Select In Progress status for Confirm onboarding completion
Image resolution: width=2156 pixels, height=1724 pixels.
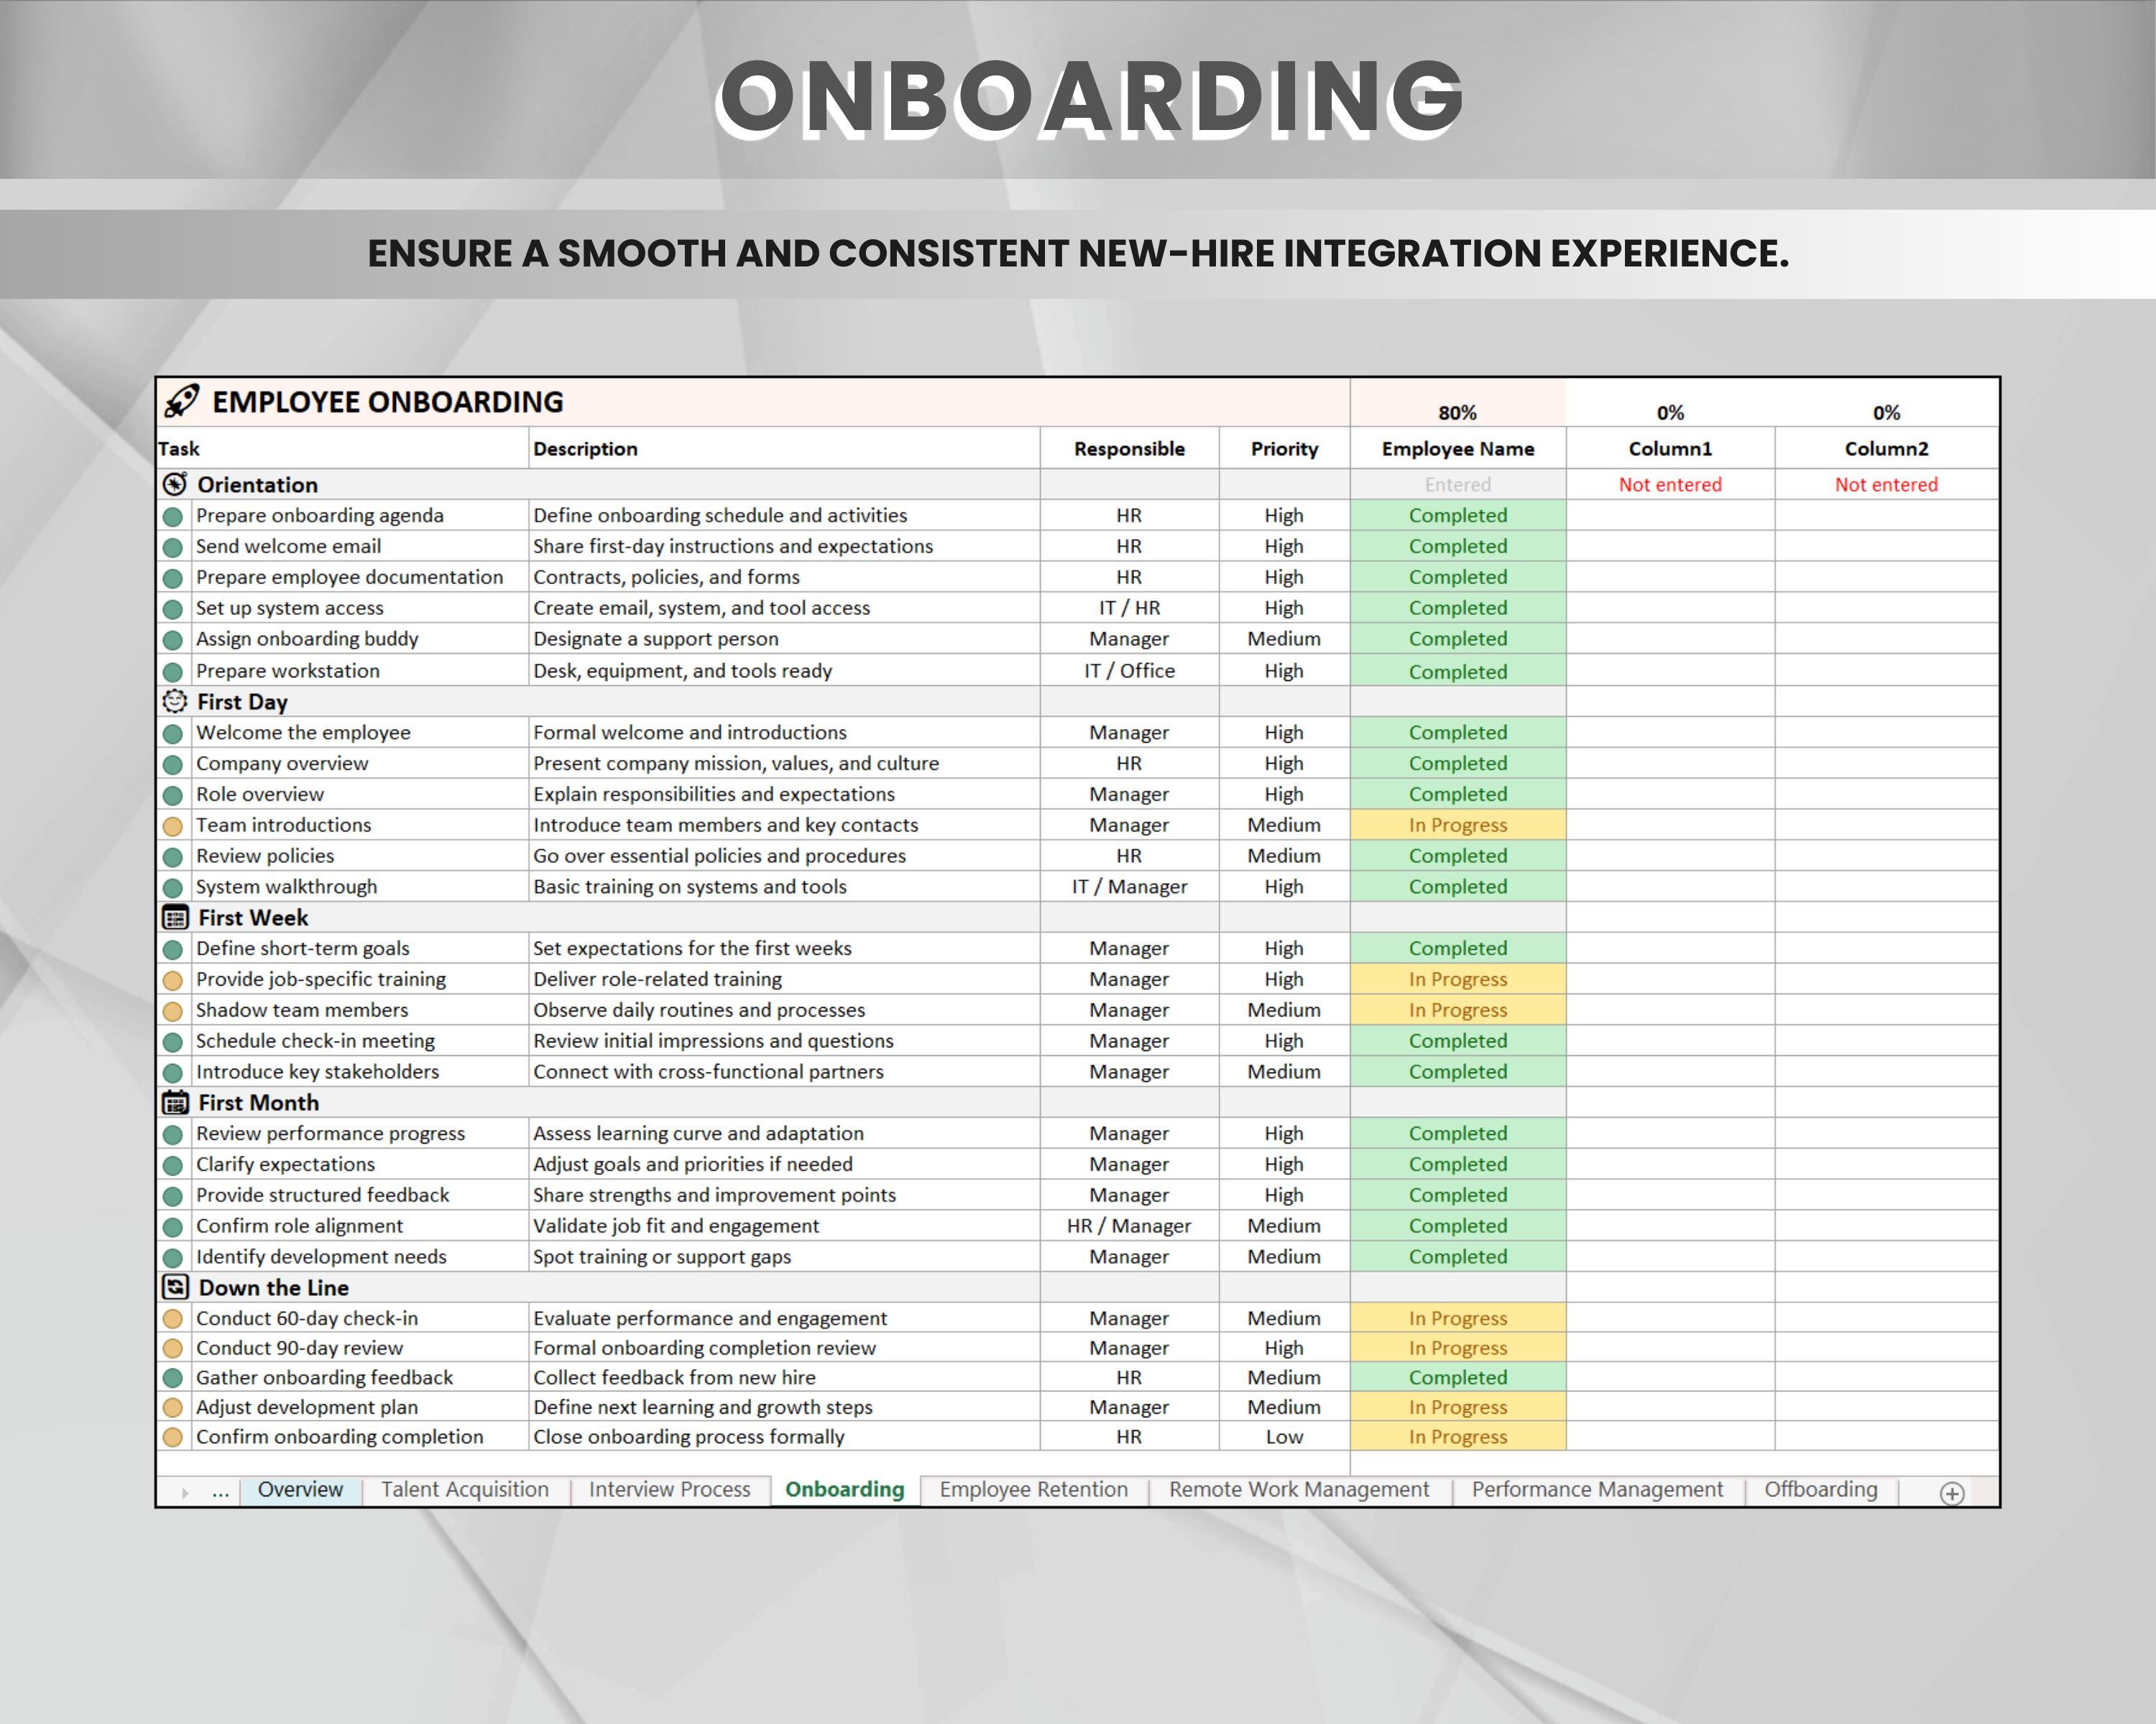click(1458, 1436)
